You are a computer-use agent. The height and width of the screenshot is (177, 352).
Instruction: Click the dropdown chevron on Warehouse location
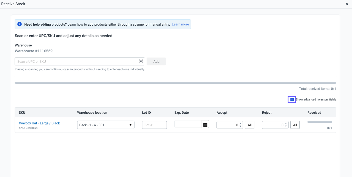coord(130,124)
